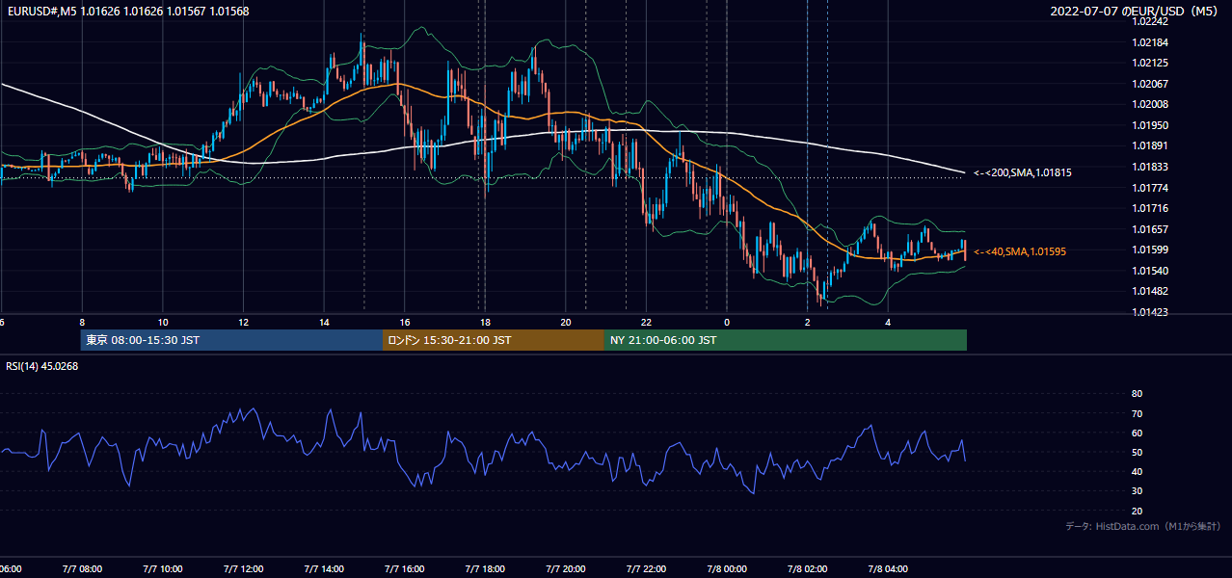Click hour label 18 under price chart
The image size is (1232, 578).
point(486,322)
